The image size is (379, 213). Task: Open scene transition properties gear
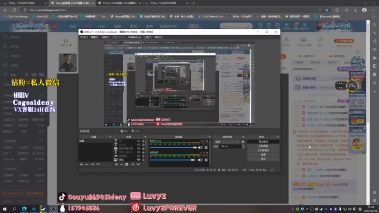[243, 142]
